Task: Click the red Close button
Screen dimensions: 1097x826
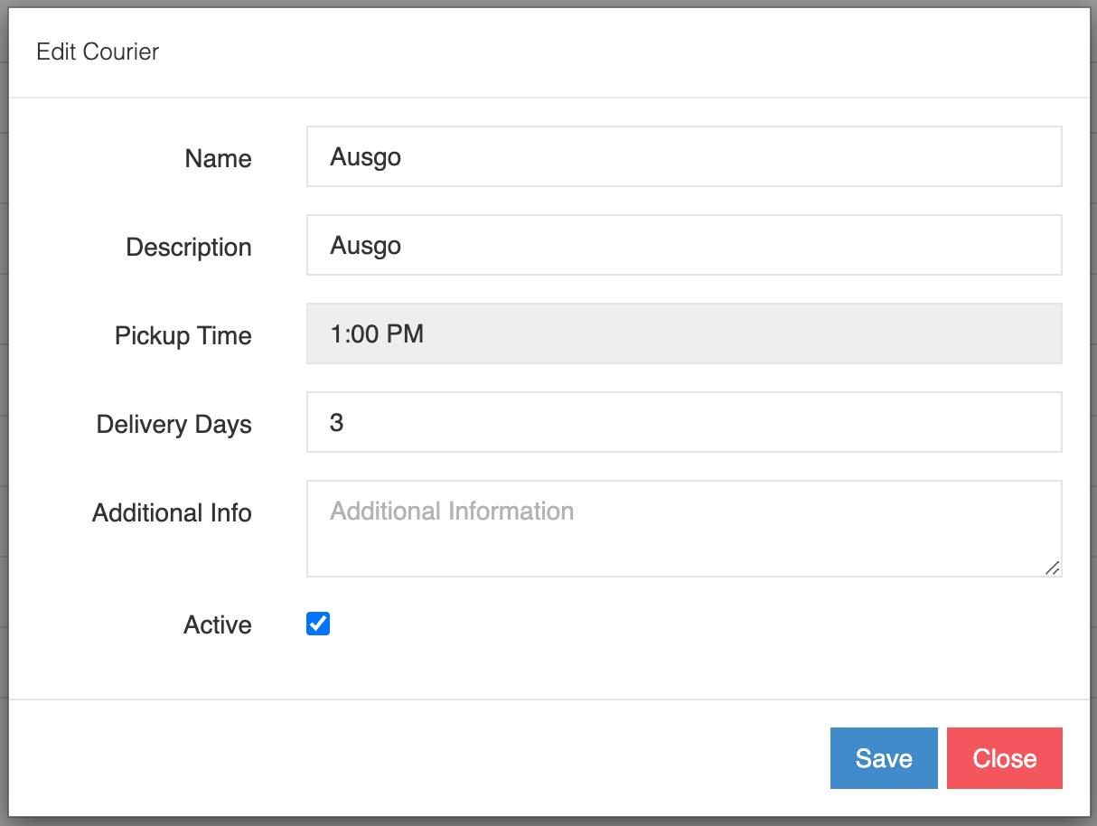Action: click(x=1005, y=758)
